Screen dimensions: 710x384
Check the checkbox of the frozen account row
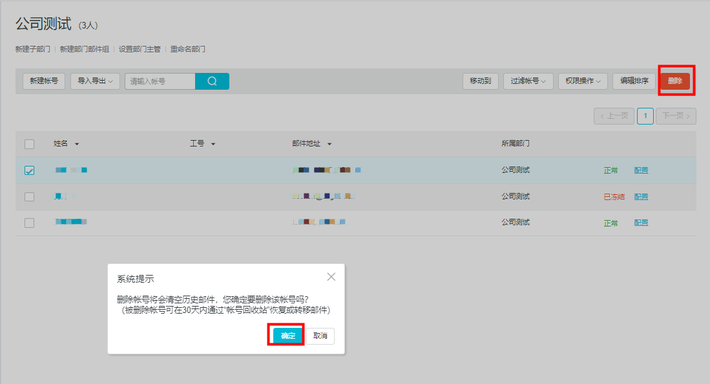coord(28,196)
